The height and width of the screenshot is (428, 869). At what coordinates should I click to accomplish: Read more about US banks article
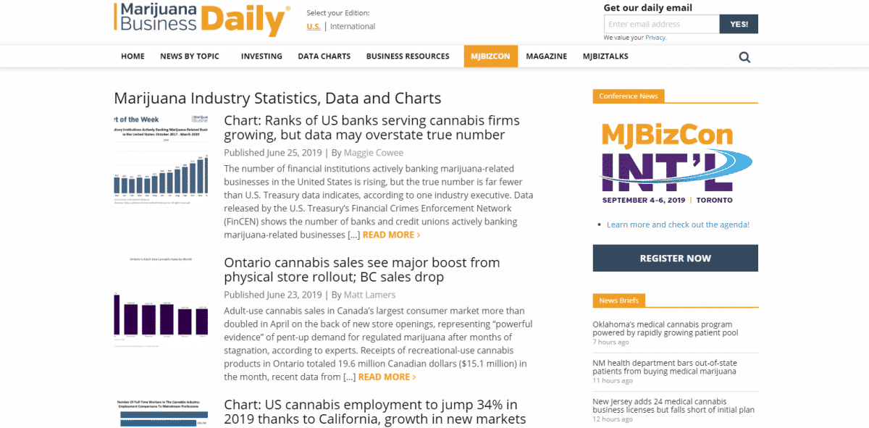(x=391, y=235)
